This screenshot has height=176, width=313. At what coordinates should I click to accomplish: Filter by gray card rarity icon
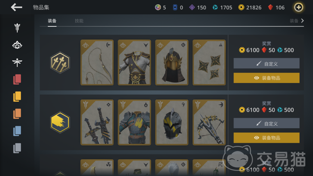pyautogui.click(x=17, y=148)
